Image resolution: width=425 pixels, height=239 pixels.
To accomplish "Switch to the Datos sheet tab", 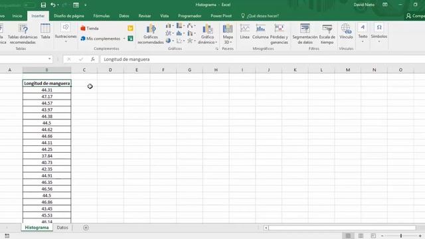I will (62, 228).
